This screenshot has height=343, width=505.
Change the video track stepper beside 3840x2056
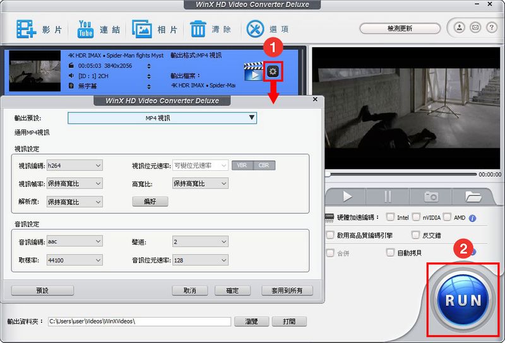pyautogui.click(x=149, y=66)
